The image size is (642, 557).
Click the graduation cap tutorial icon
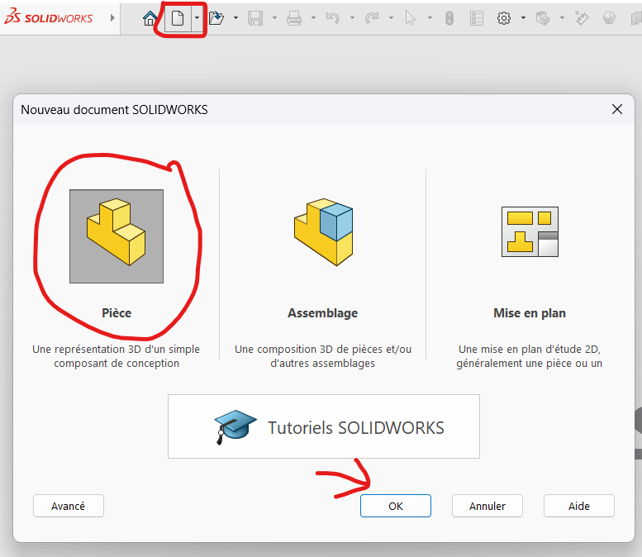(235, 426)
